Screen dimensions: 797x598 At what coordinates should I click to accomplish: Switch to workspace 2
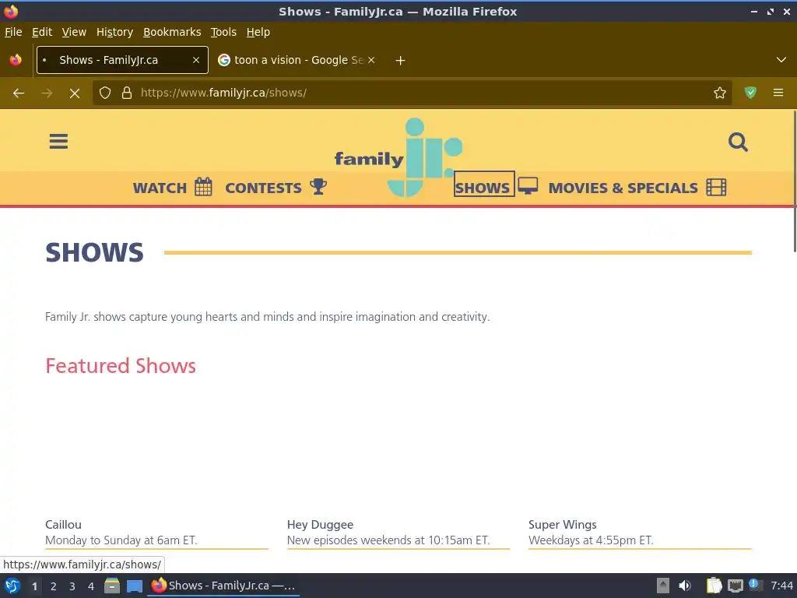tap(54, 586)
